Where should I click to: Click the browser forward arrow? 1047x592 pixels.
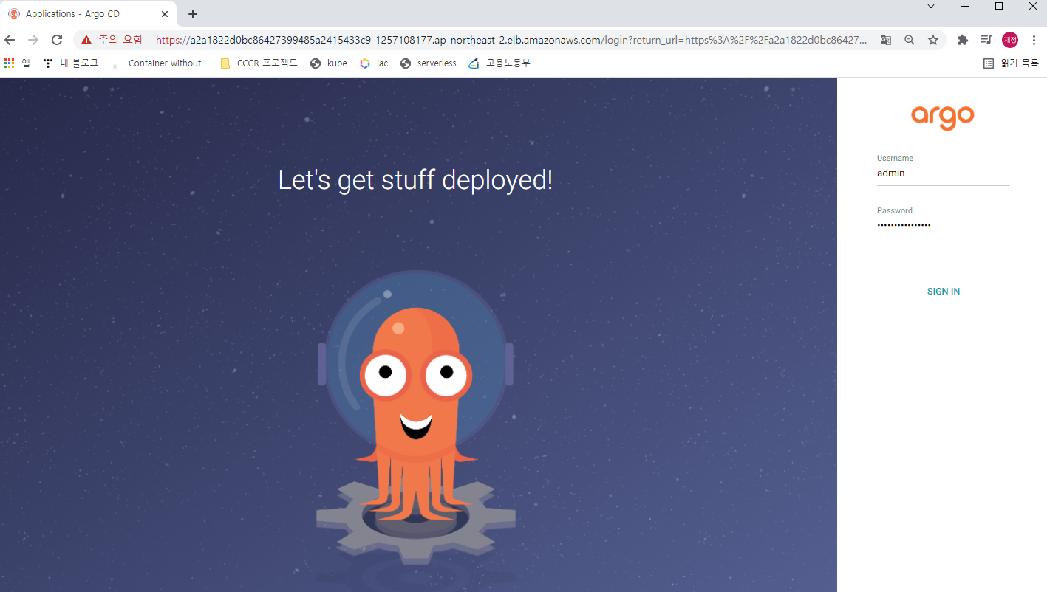click(x=33, y=40)
